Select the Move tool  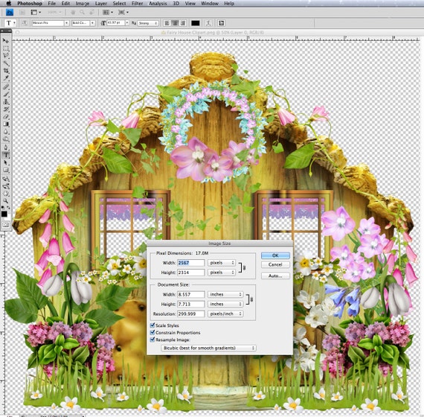point(6,41)
